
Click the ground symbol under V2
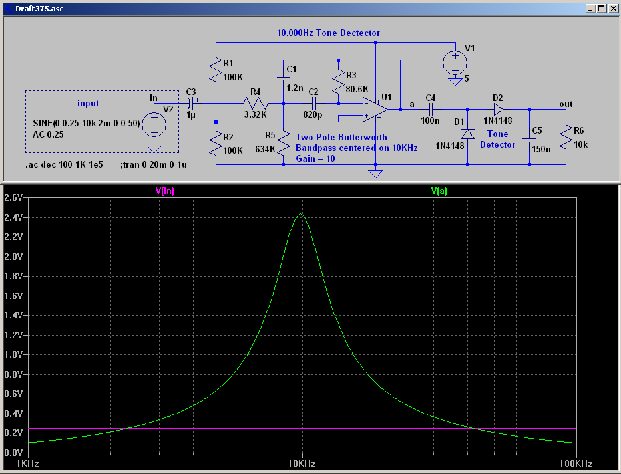154,149
